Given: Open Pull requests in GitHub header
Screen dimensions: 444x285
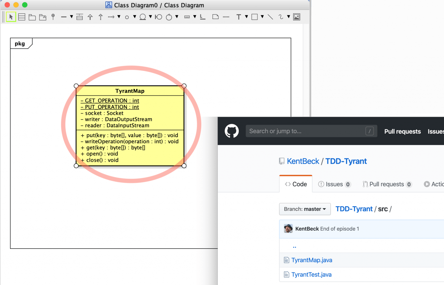Looking at the screenshot, I should click(402, 131).
